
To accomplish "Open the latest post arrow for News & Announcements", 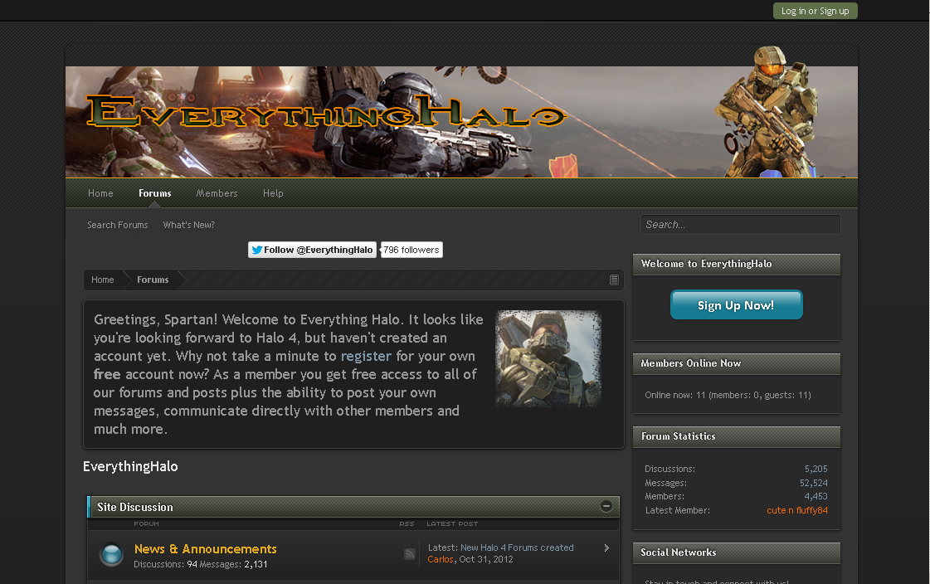I will click(606, 547).
